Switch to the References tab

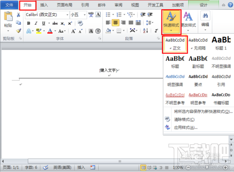(x=85, y=5)
